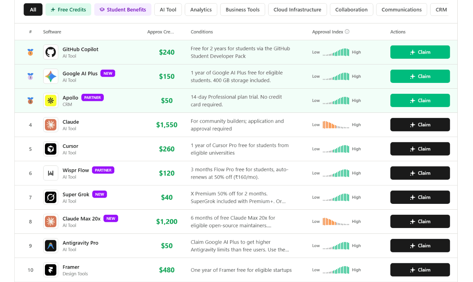Claim the $1,550 Claude offer
This screenshot has width=473, height=282.
pyautogui.click(x=420, y=125)
